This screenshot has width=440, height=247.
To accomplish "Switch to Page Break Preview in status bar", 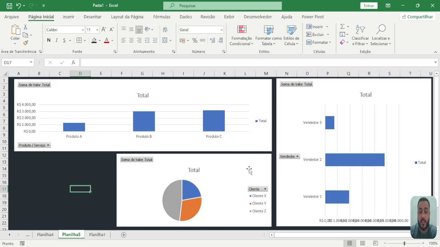I will point(375,243).
